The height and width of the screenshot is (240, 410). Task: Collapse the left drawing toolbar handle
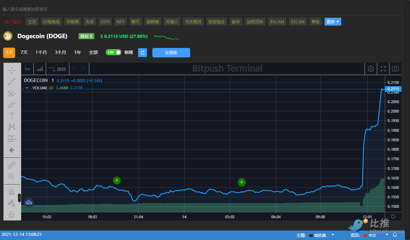(x=19, y=198)
